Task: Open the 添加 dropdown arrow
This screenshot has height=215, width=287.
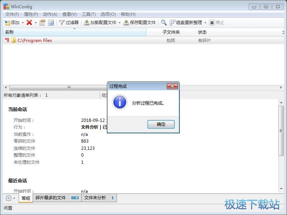Action: point(23,23)
